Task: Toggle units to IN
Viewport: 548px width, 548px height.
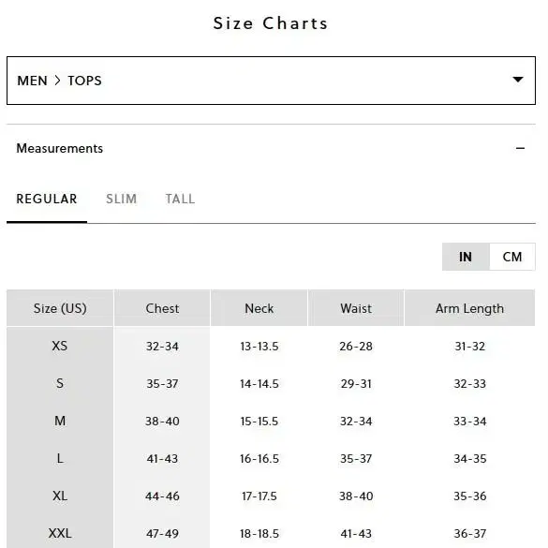Action: 466,257
